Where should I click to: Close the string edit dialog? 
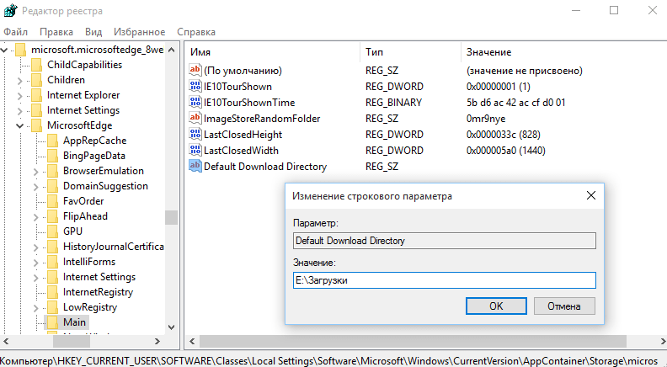point(590,195)
